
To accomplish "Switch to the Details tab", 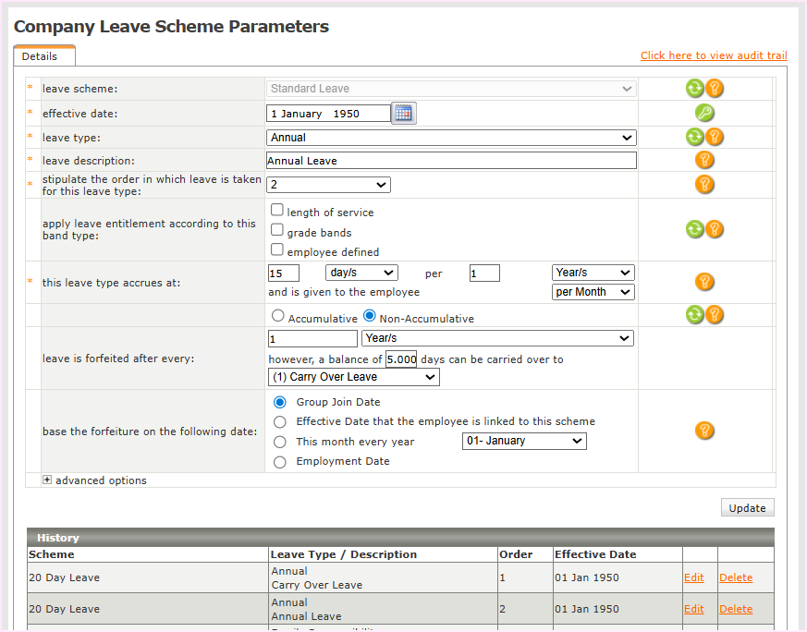I will [x=40, y=56].
